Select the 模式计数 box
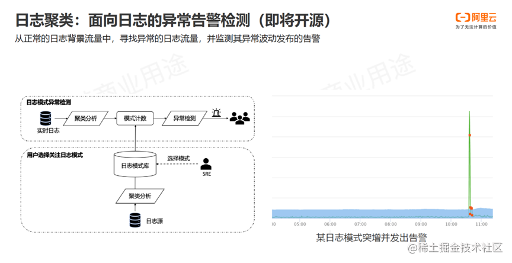This screenshot has height=263, width=512. pos(135,118)
